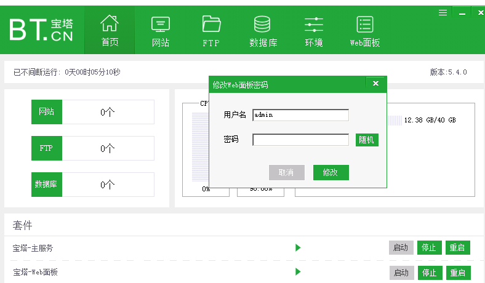Click 重启 for 宝塔-主服务

pos(457,248)
